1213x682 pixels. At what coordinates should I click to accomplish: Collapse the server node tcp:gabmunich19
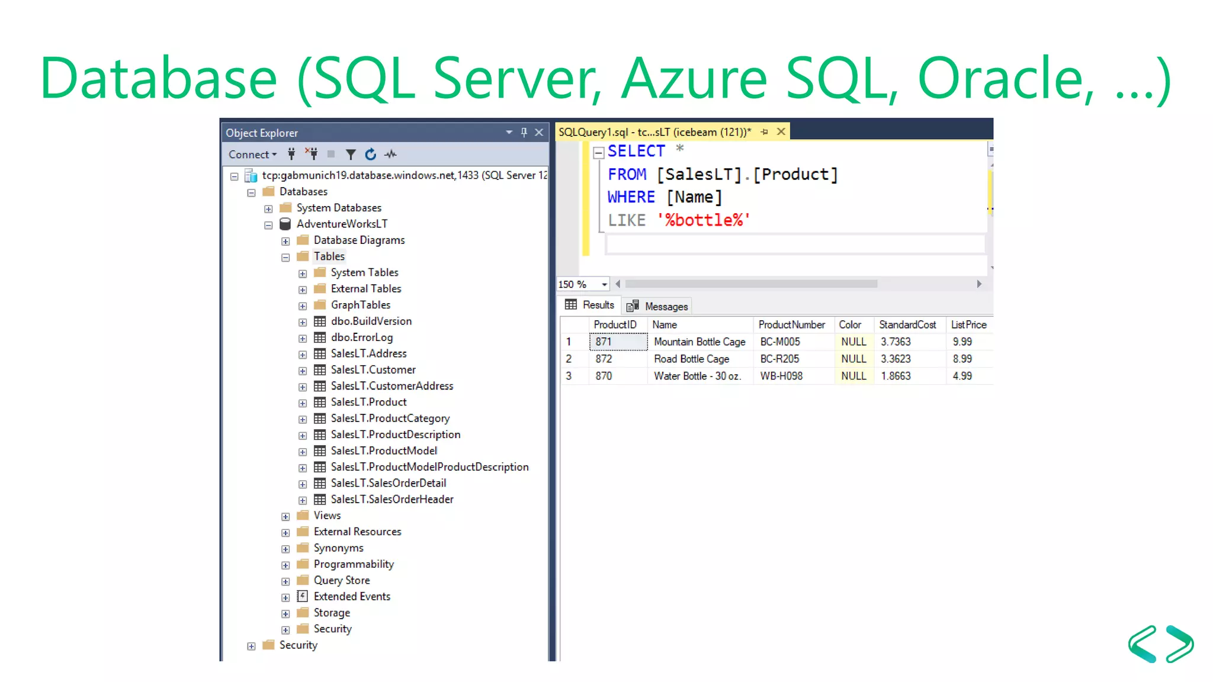click(235, 176)
